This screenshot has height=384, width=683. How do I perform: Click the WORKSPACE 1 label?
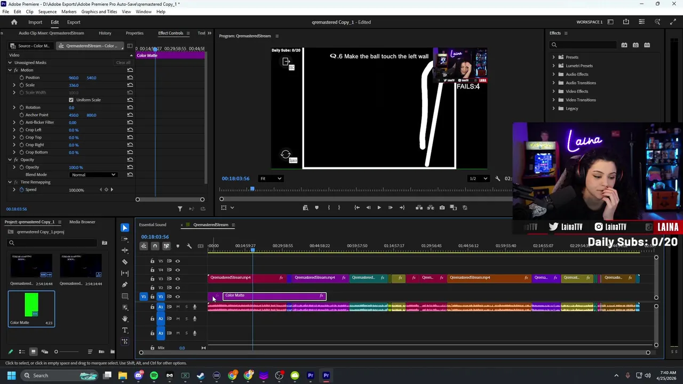tap(589, 22)
